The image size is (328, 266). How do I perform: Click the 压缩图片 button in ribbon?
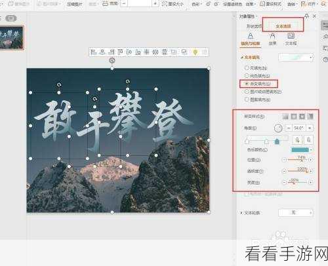75,4
